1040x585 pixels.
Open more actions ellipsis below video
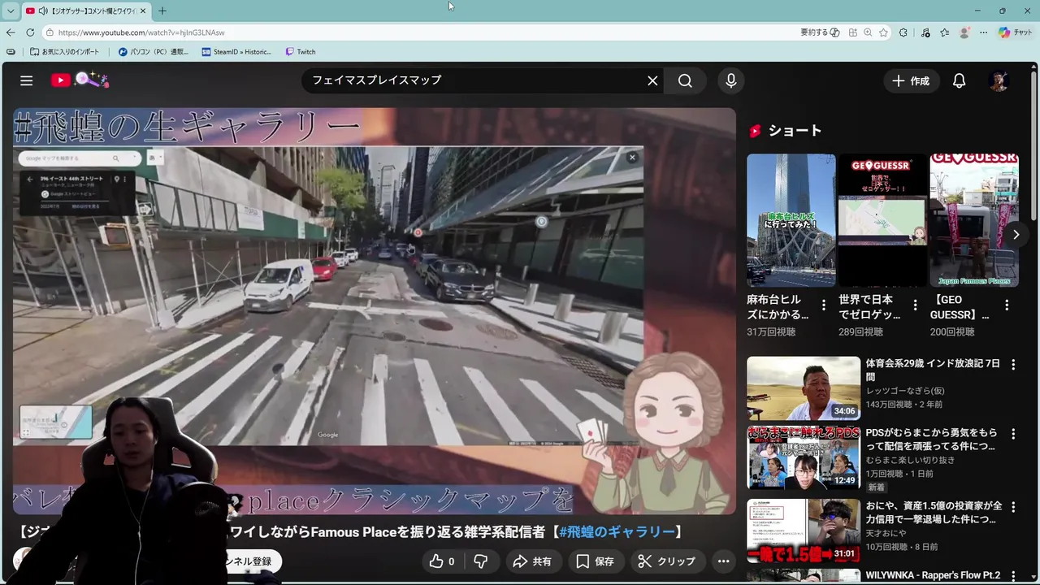click(x=723, y=561)
